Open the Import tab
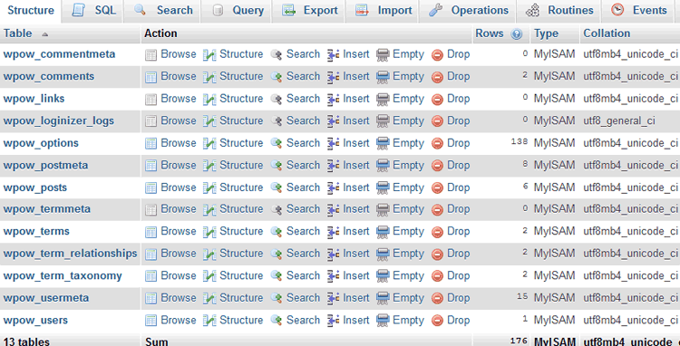 [x=383, y=10]
